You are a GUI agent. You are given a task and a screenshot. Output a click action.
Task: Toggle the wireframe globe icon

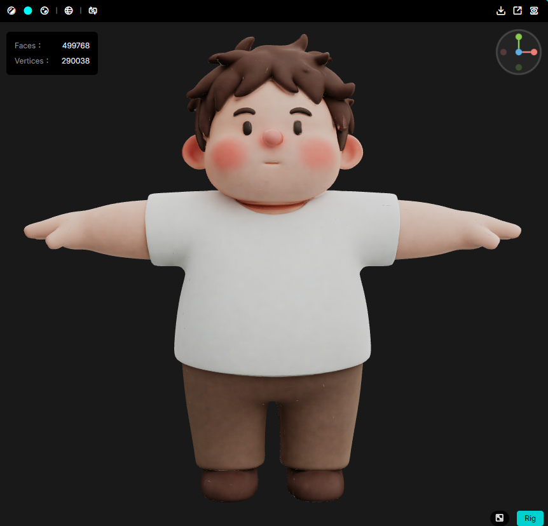click(x=69, y=10)
